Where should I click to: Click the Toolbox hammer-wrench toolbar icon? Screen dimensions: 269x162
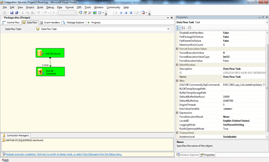point(90,13)
